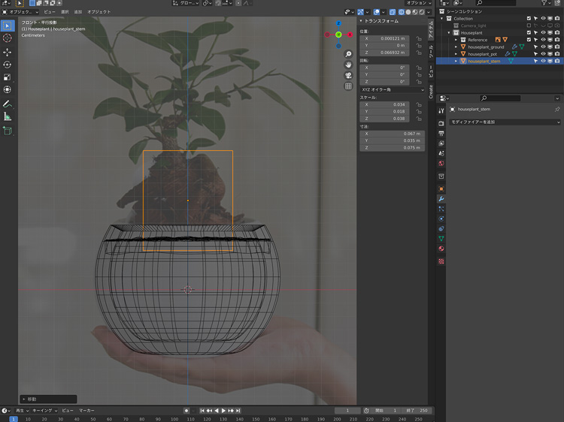
Task: Open the モディファイアーを追加 dropdown
Action: click(x=505, y=122)
